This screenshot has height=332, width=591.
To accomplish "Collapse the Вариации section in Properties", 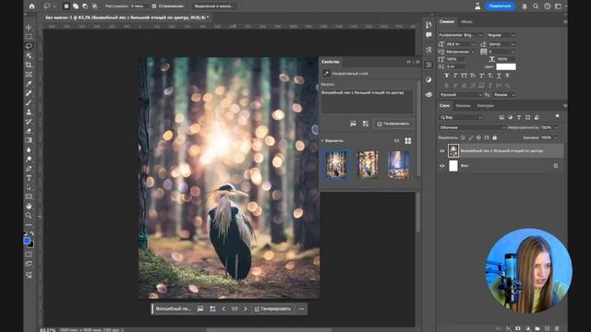I will coord(322,141).
